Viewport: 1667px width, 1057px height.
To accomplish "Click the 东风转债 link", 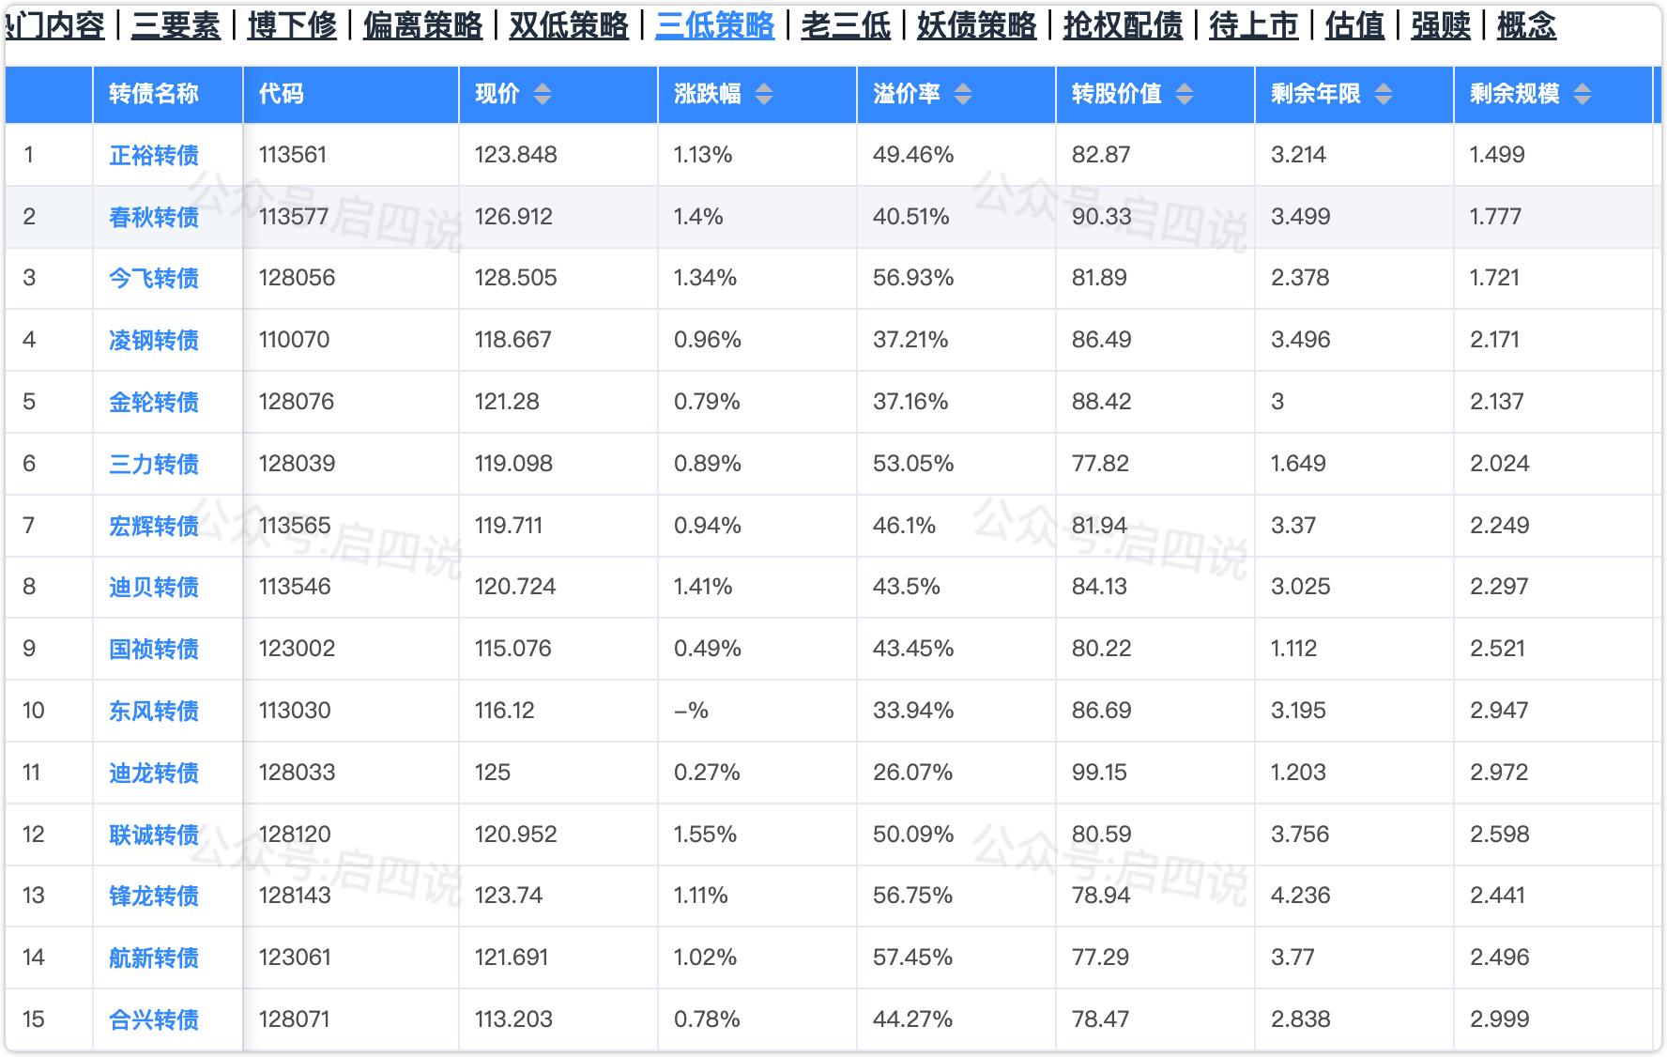I will [x=154, y=711].
